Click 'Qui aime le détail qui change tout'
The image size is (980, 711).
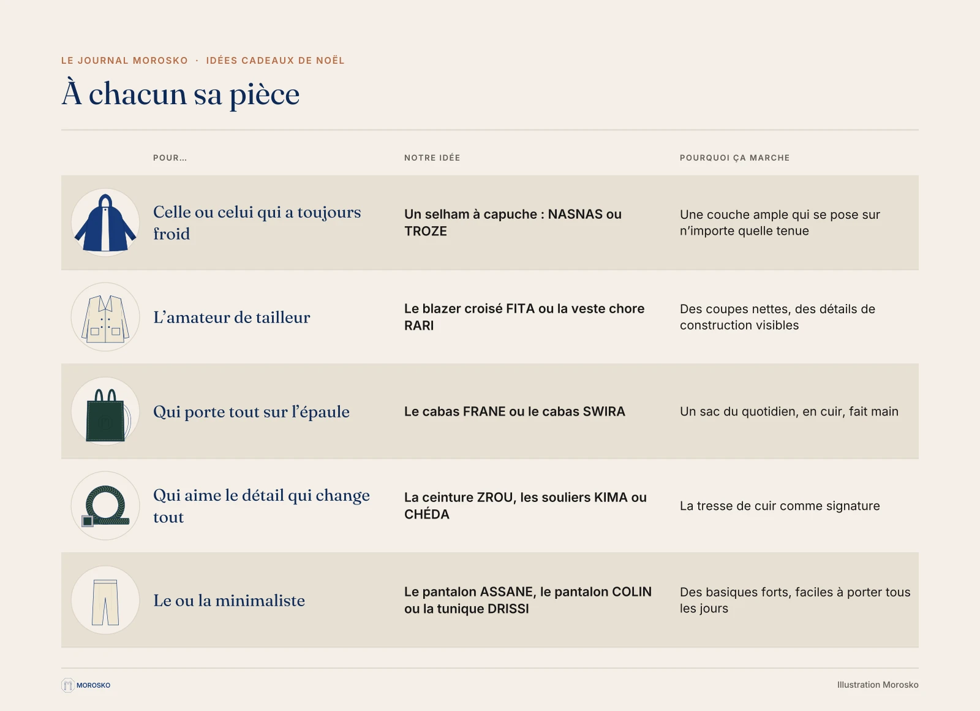coord(262,506)
